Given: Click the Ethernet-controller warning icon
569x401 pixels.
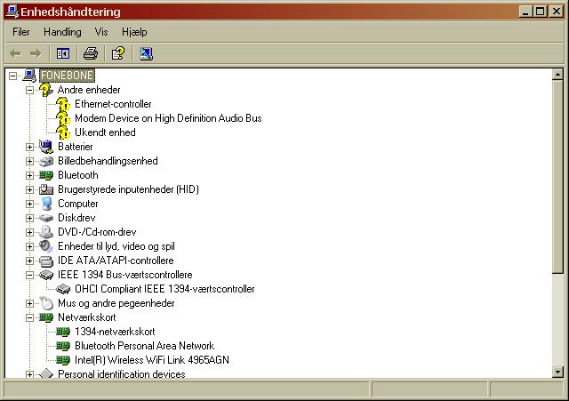Looking at the screenshot, I should point(63,104).
